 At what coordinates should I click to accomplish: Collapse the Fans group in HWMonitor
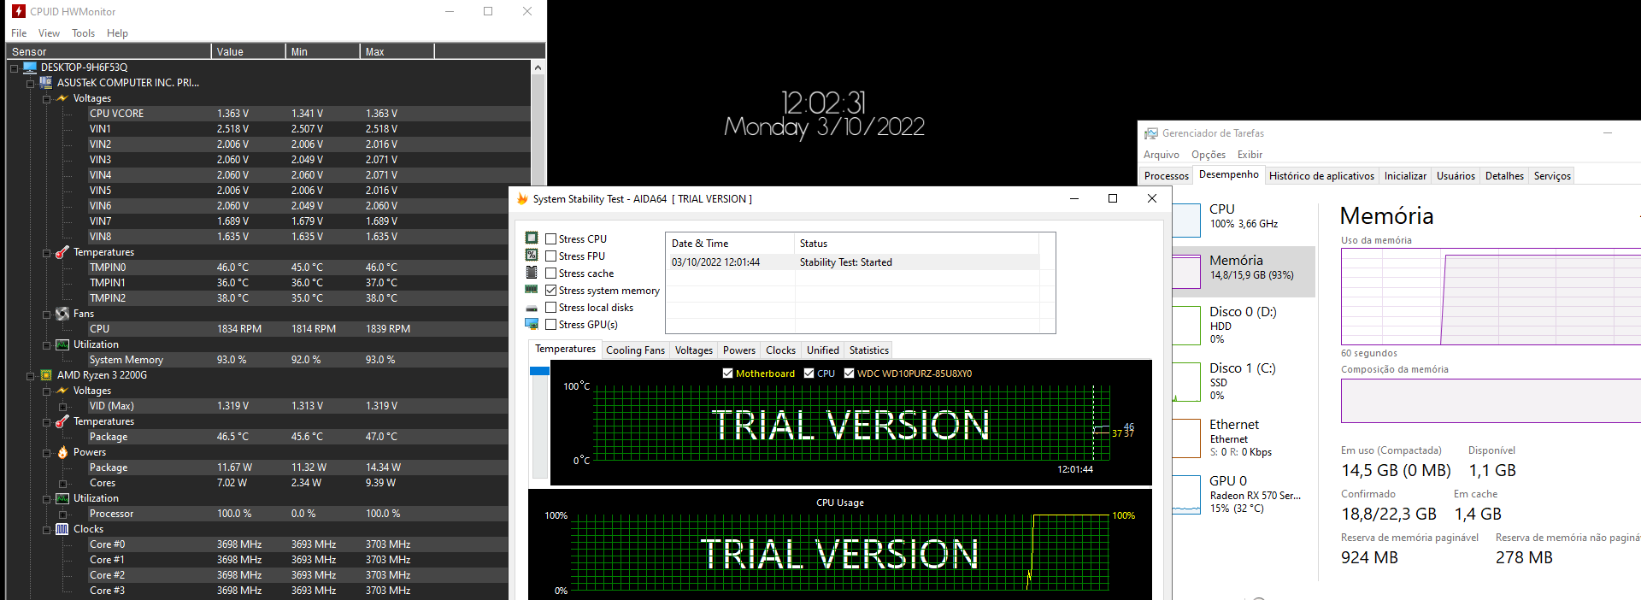[x=47, y=315]
